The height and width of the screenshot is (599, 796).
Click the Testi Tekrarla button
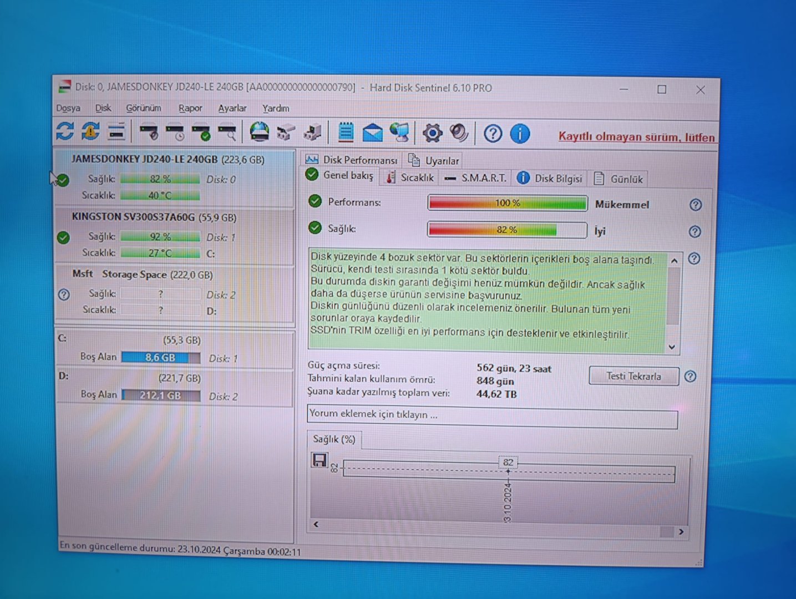point(634,376)
